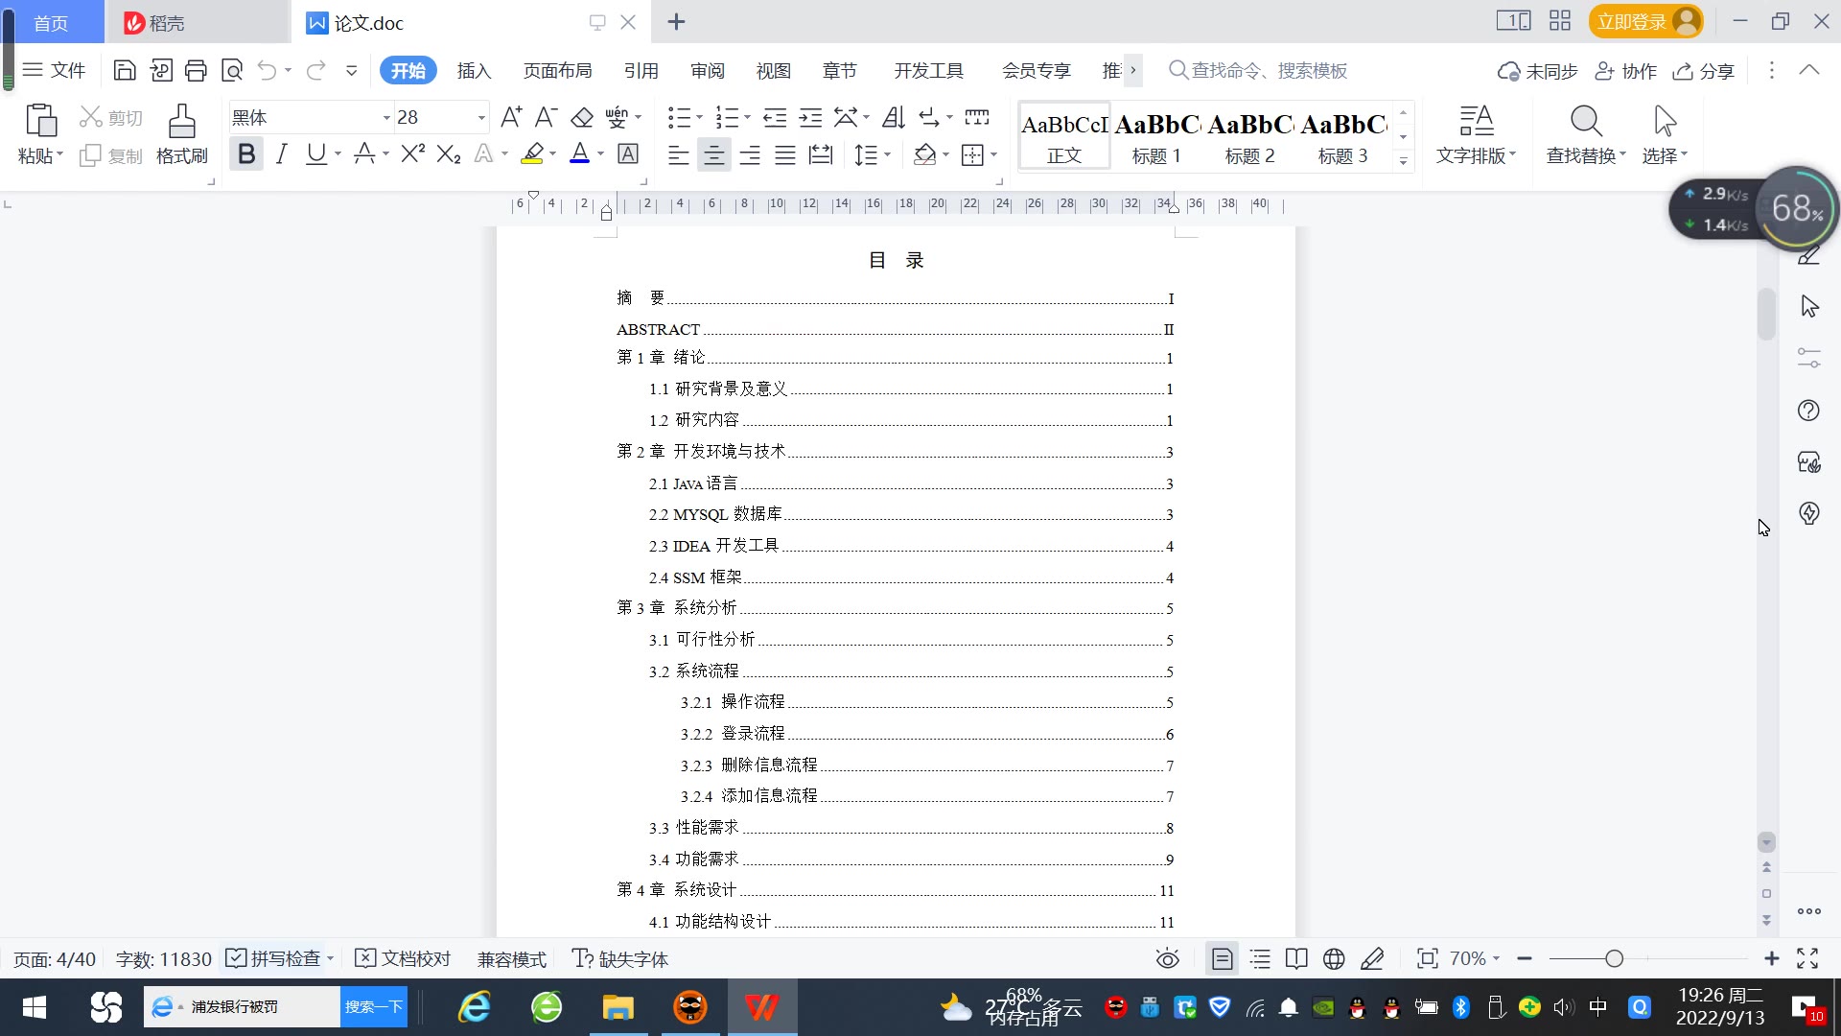This screenshot has width=1841, height=1036.
Task: Click eye protection mode icon in status bar
Action: click(x=1167, y=958)
